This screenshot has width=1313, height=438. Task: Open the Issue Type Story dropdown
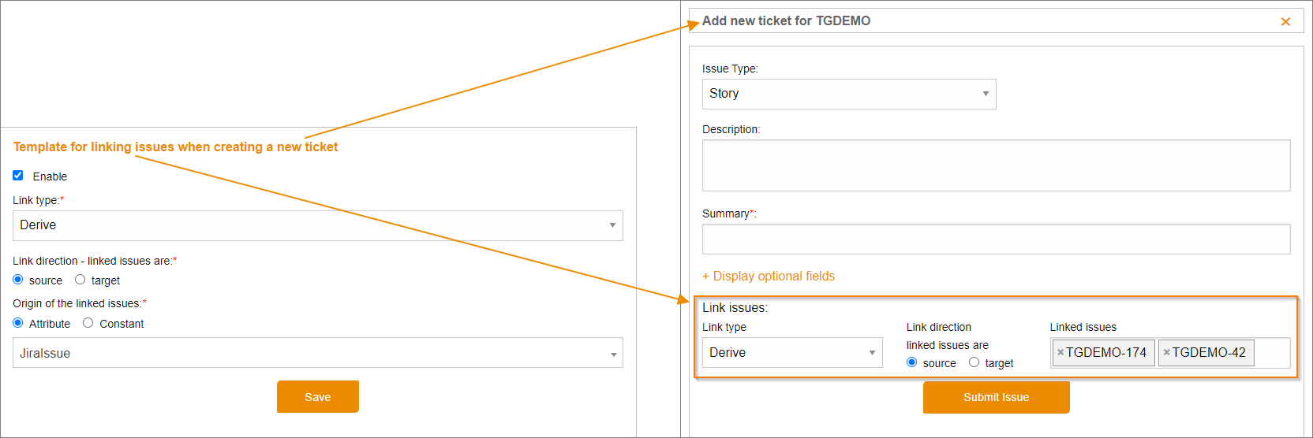tap(849, 94)
